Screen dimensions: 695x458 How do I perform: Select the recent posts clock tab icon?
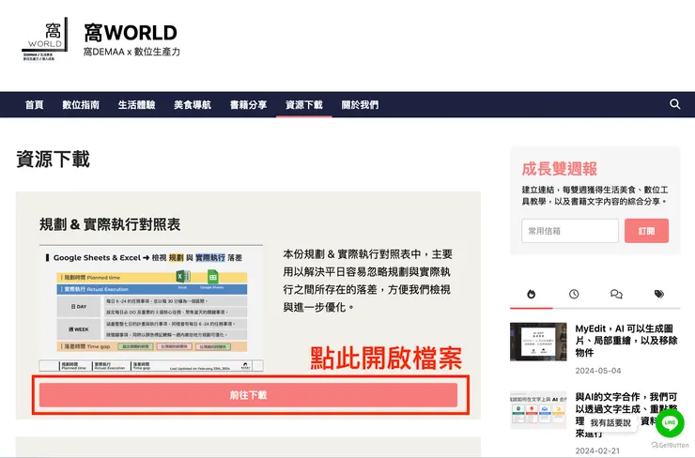coord(574,294)
